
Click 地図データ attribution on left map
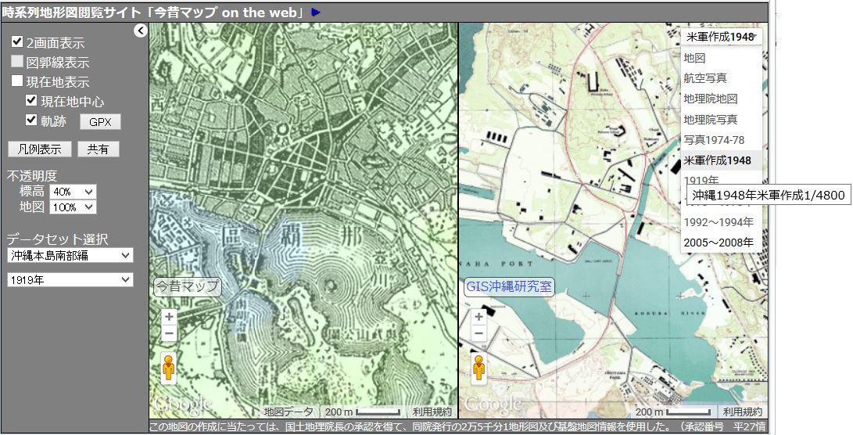(289, 412)
